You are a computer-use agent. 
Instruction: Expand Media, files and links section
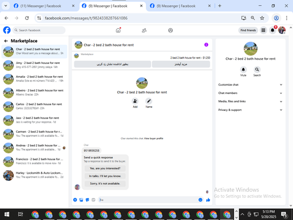(x=250, y=101)
